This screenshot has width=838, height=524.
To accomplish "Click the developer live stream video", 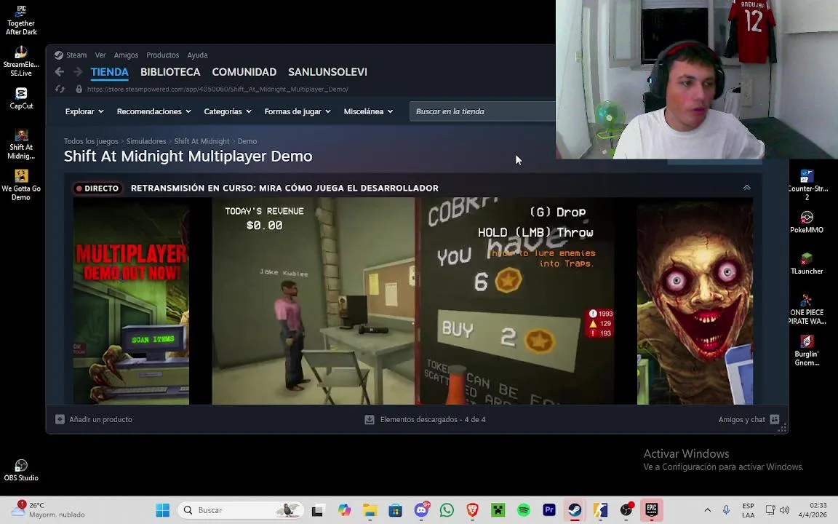I will point(413,301).
